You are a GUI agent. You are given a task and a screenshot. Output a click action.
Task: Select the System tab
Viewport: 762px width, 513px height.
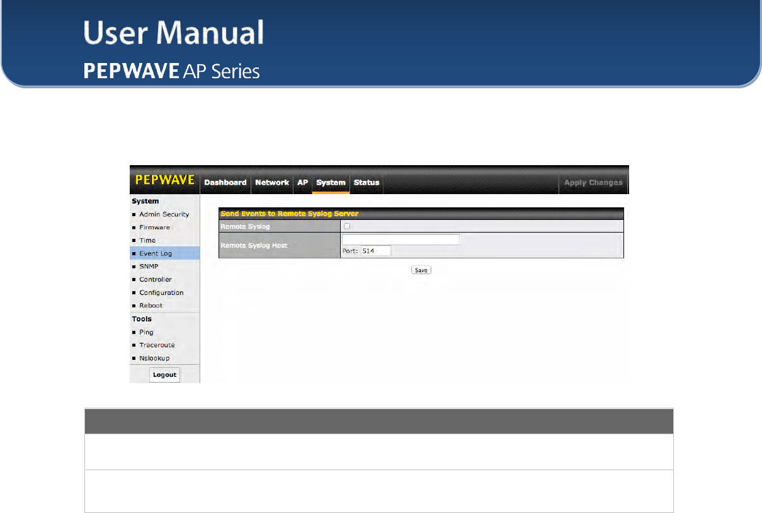pos(331,182)
